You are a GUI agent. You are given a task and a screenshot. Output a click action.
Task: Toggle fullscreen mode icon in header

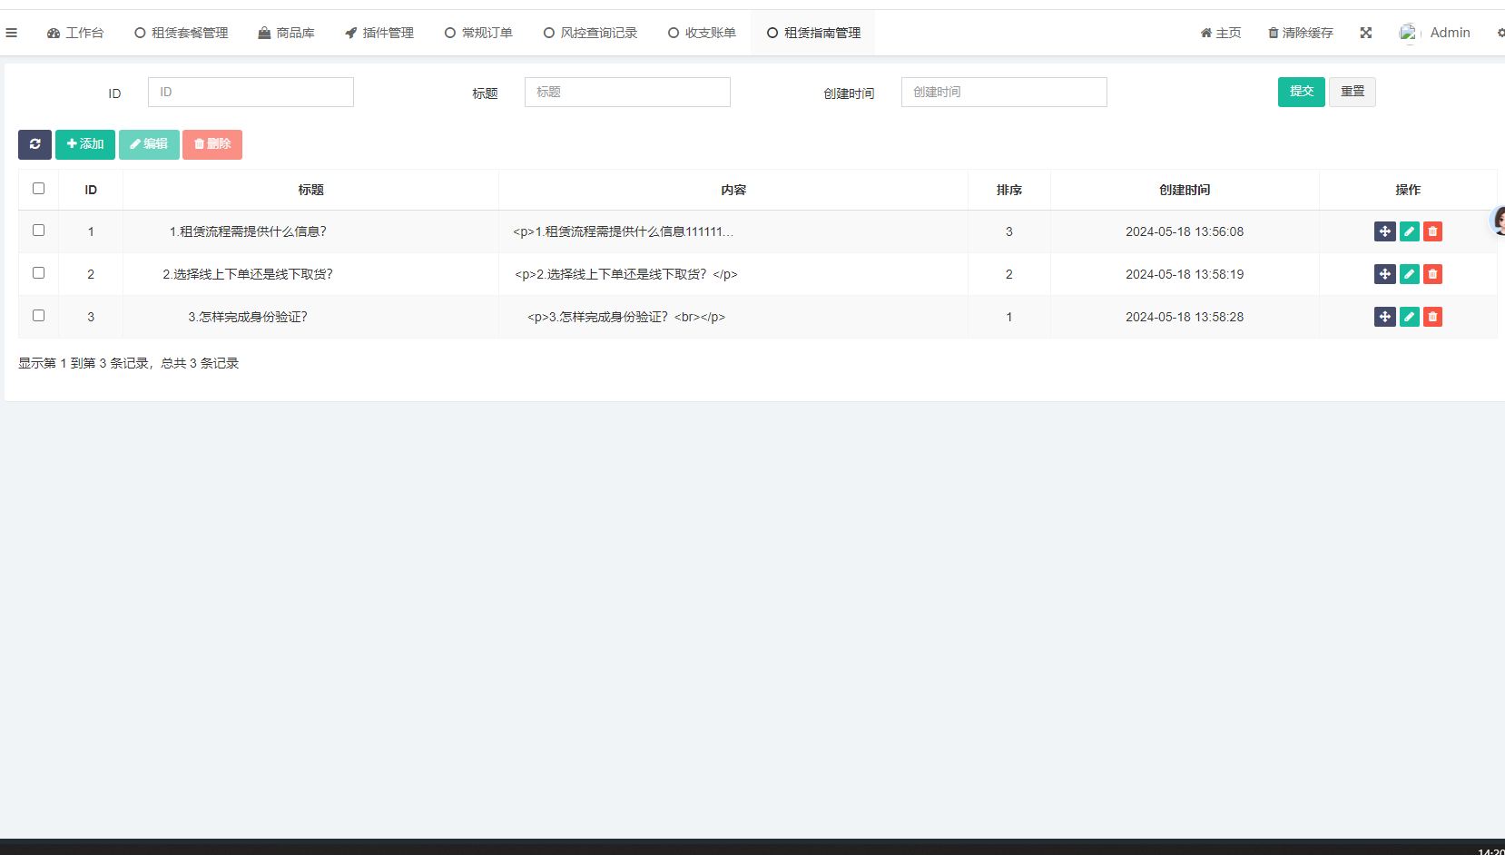1365,33
